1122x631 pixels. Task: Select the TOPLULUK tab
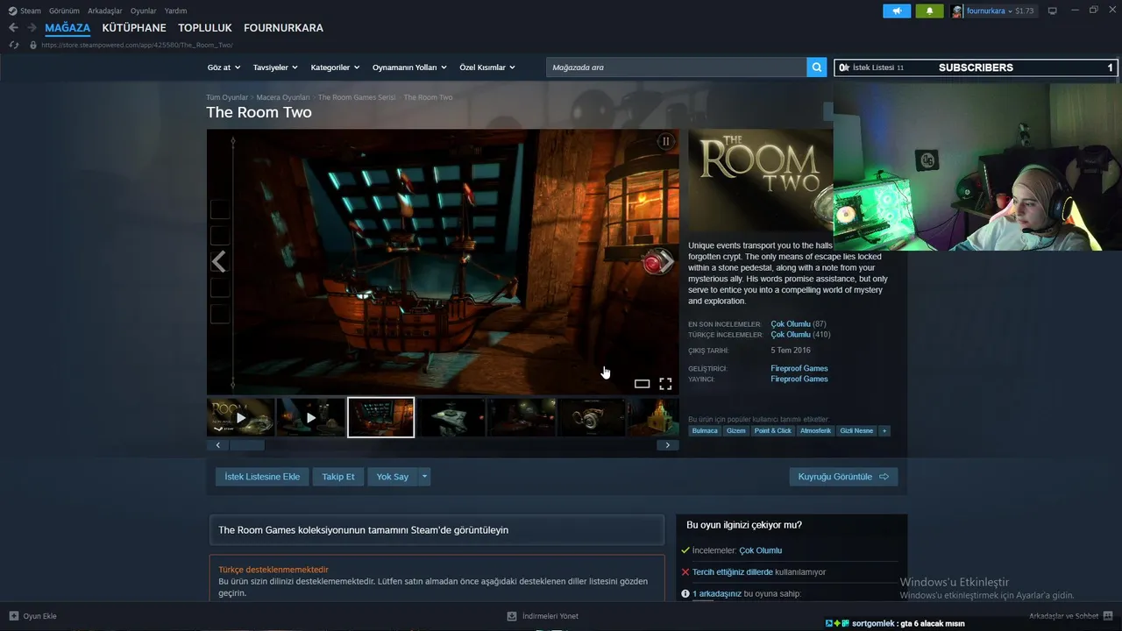[x=205, y=28]
